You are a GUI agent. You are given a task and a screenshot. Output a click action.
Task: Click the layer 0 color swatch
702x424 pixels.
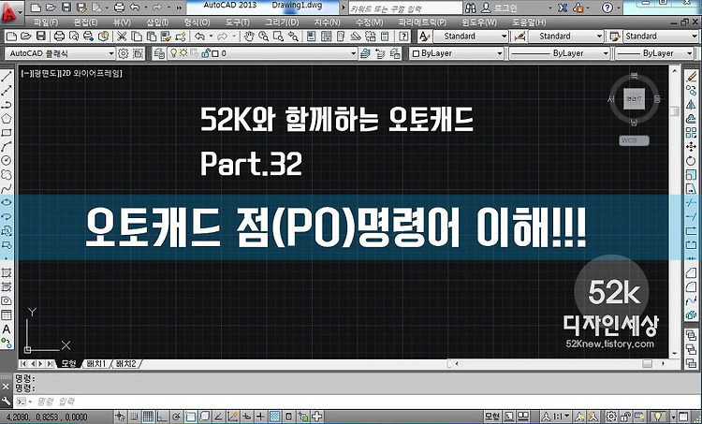[215, 53]
